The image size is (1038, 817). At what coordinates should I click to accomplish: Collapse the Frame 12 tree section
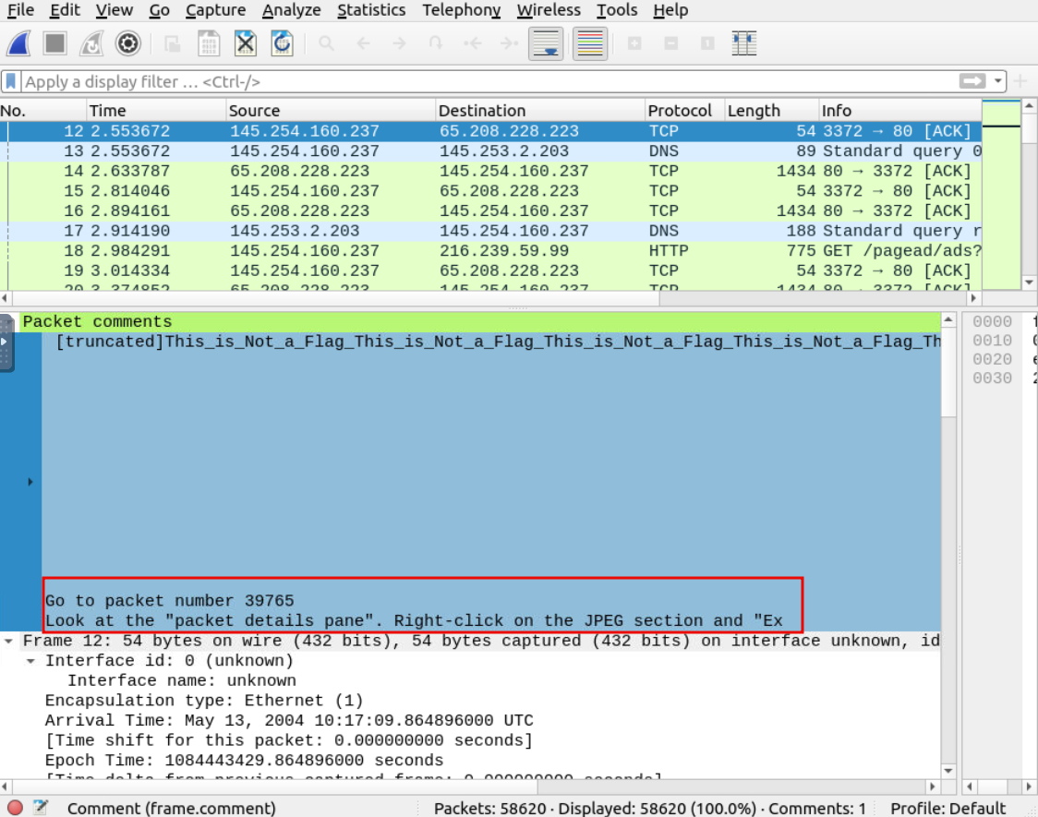[x=9, y=641]
